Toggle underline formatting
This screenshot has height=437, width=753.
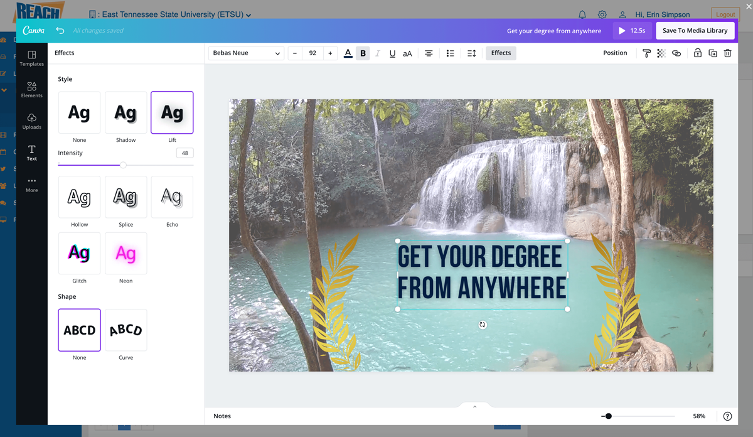click(392, 53)
